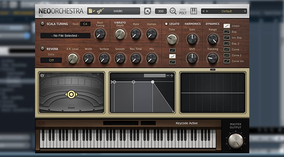Viewport: 284px width, 157px height.
Task: Select the middle envelope node
Action: [x=134, y=82]
